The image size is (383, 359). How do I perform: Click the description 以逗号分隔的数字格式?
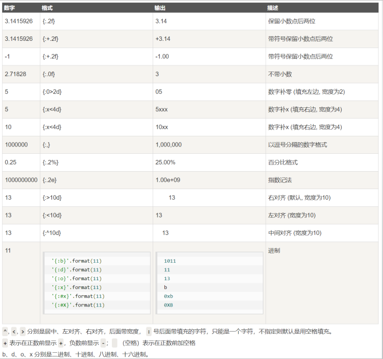pos(297,145)
